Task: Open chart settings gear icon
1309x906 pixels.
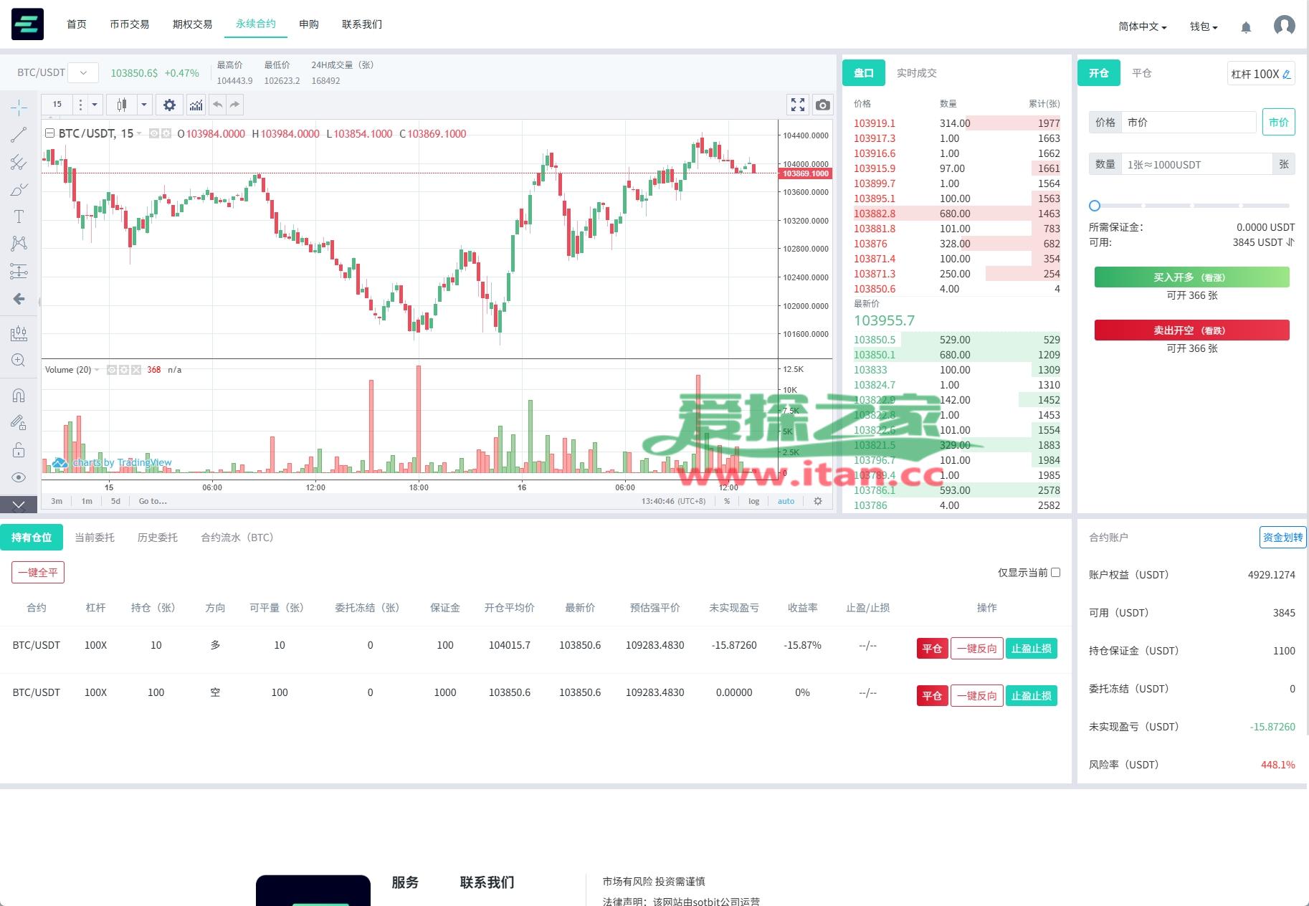Action: tap(169, 105)
